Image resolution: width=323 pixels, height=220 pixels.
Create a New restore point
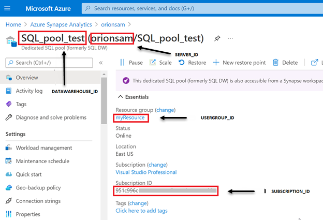tap(239, 63)
